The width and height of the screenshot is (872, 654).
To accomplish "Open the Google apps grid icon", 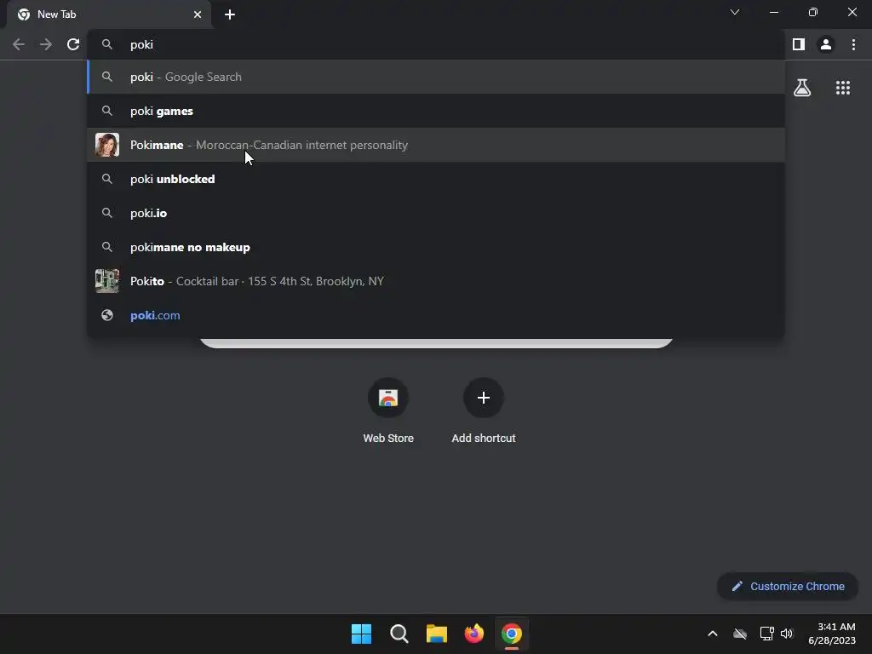I will tap(843, 88).
